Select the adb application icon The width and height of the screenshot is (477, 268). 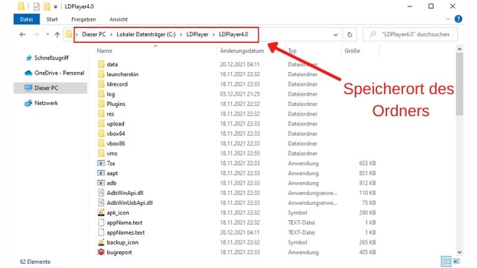click(101, 183)
